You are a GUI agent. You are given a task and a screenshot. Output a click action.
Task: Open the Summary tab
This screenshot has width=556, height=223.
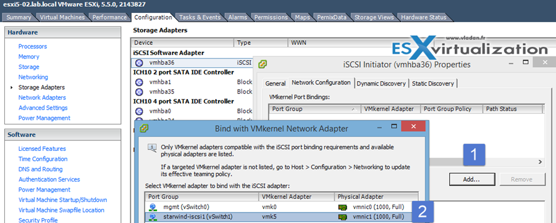click(x=19, y=17)
